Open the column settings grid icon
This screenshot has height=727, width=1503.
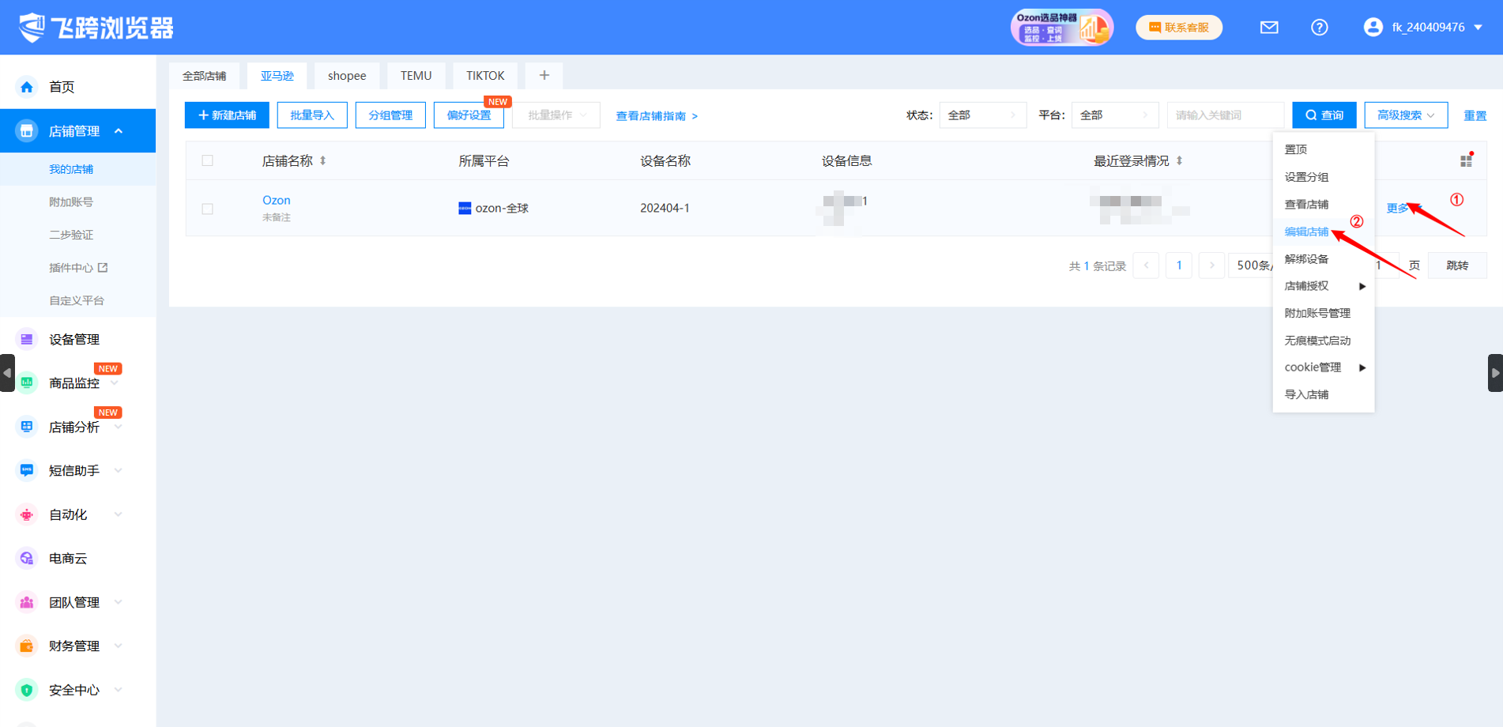tap(1466, 160)
